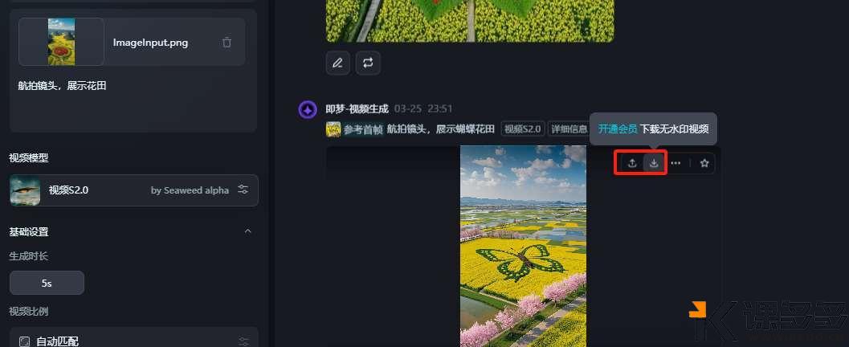The width and height of the screenshot is (849, 347).
Task: Delete the ImageInput.png upload
Action: coord(227,43)
